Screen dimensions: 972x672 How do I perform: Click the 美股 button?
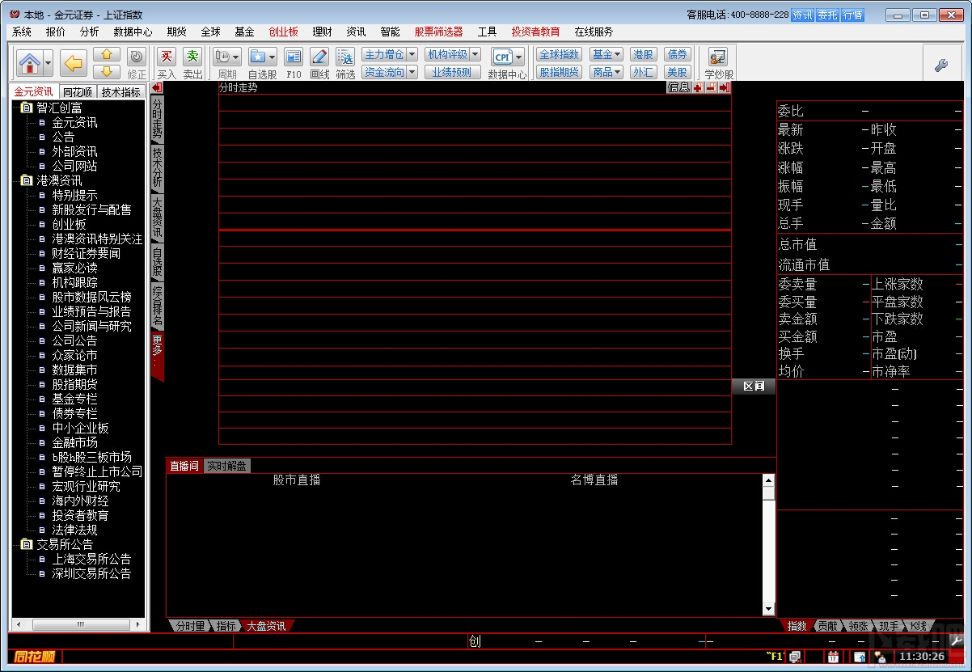click(677, 72)
